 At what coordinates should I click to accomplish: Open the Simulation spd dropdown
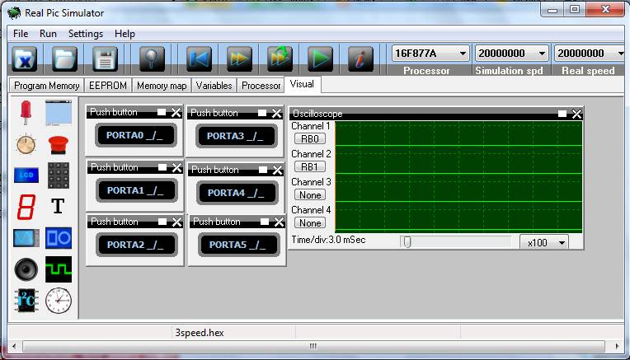click(x=511, y=54)
